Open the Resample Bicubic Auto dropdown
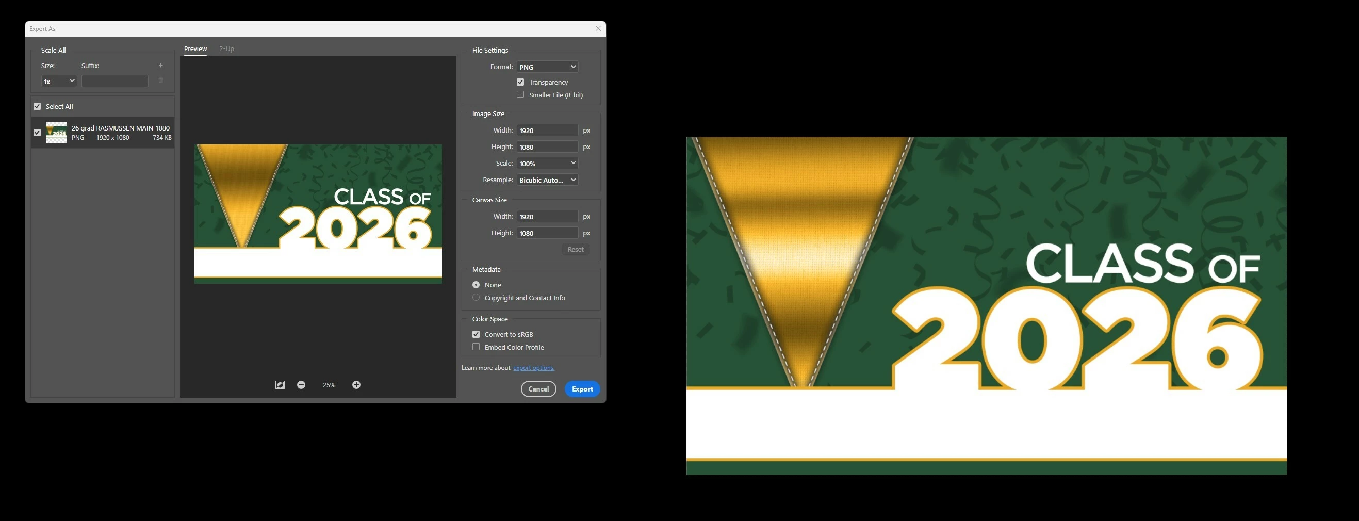1359x521 pixels. [547, 180]
